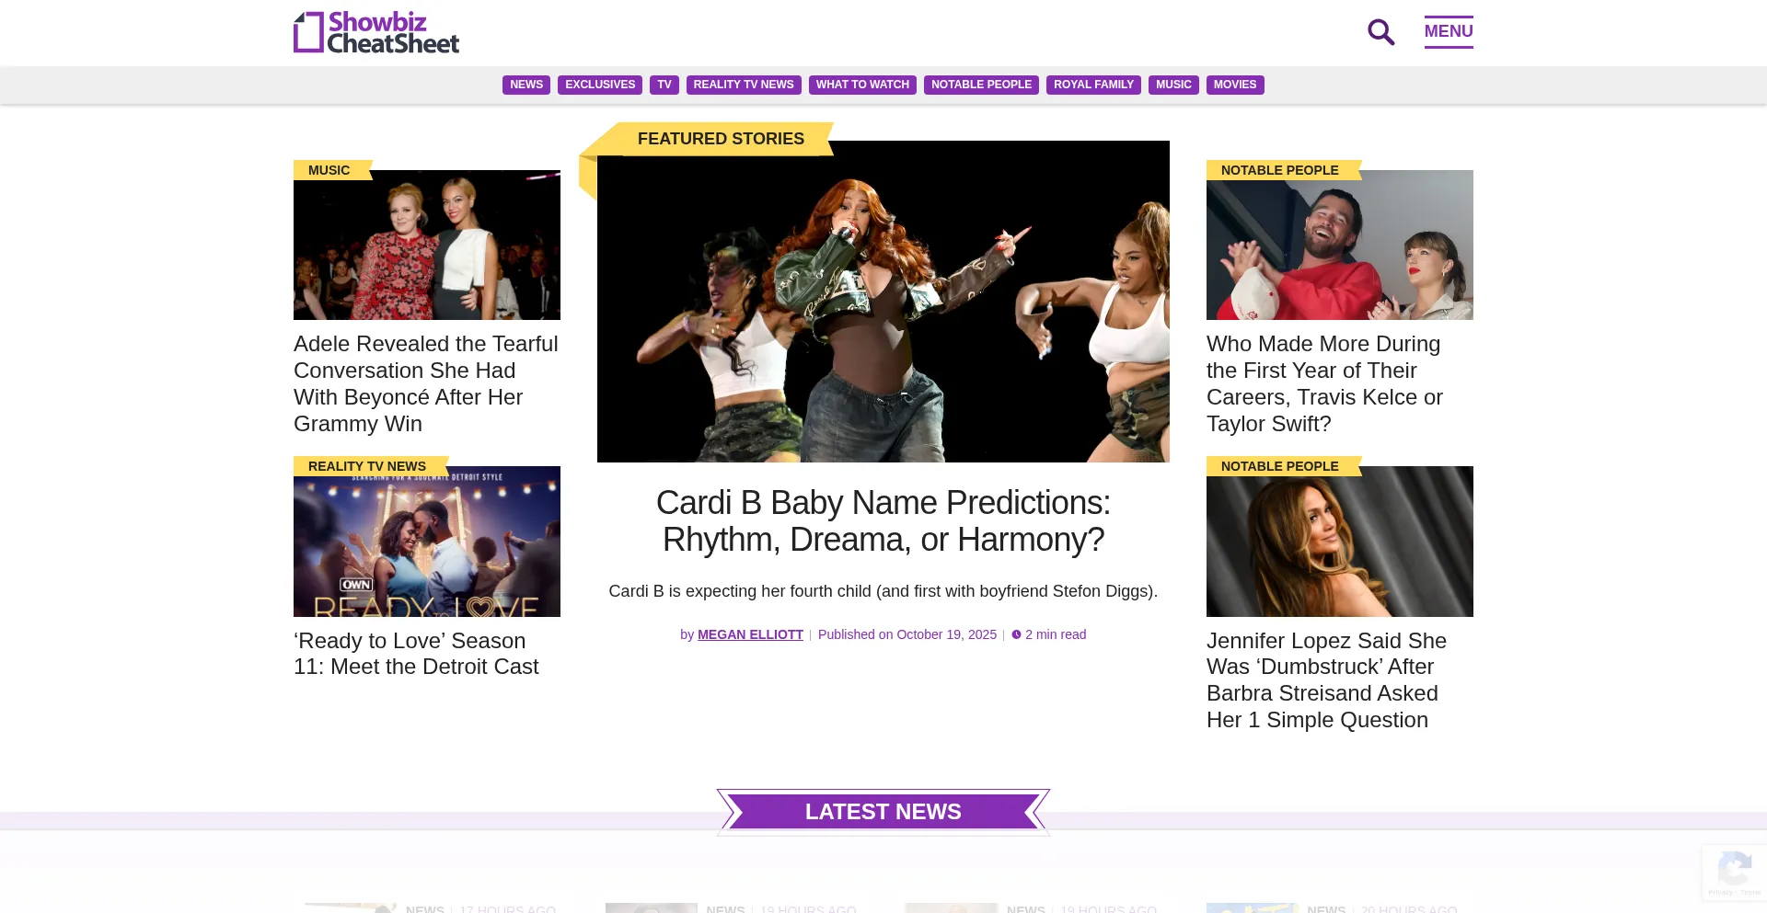The image size is (1767, 913).
Task: Go to Showbiz CheatSheet home logo
Action: point(376,32)
